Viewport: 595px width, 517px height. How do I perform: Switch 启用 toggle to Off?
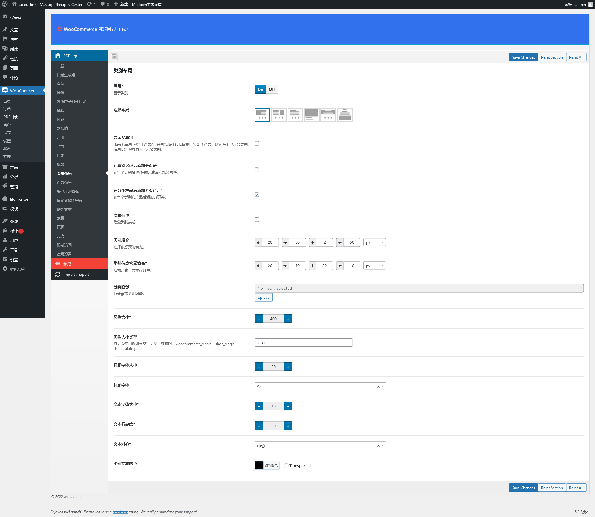[272, 89]
